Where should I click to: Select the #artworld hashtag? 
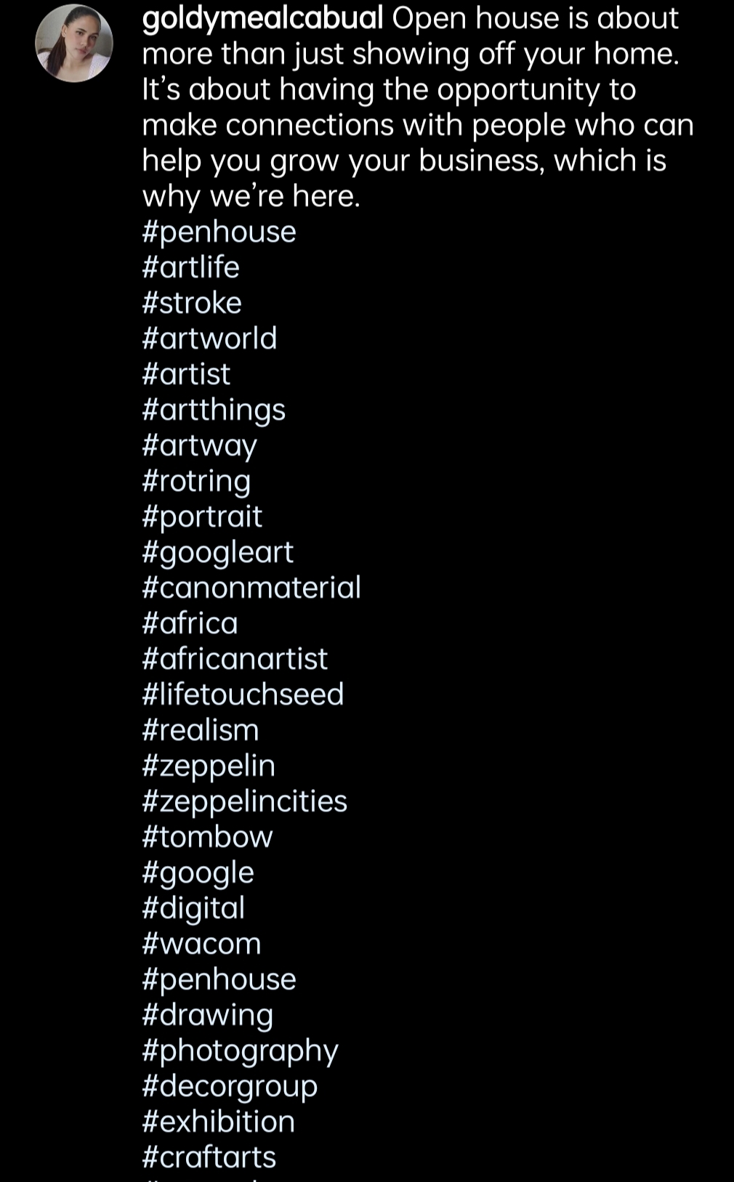209,339
